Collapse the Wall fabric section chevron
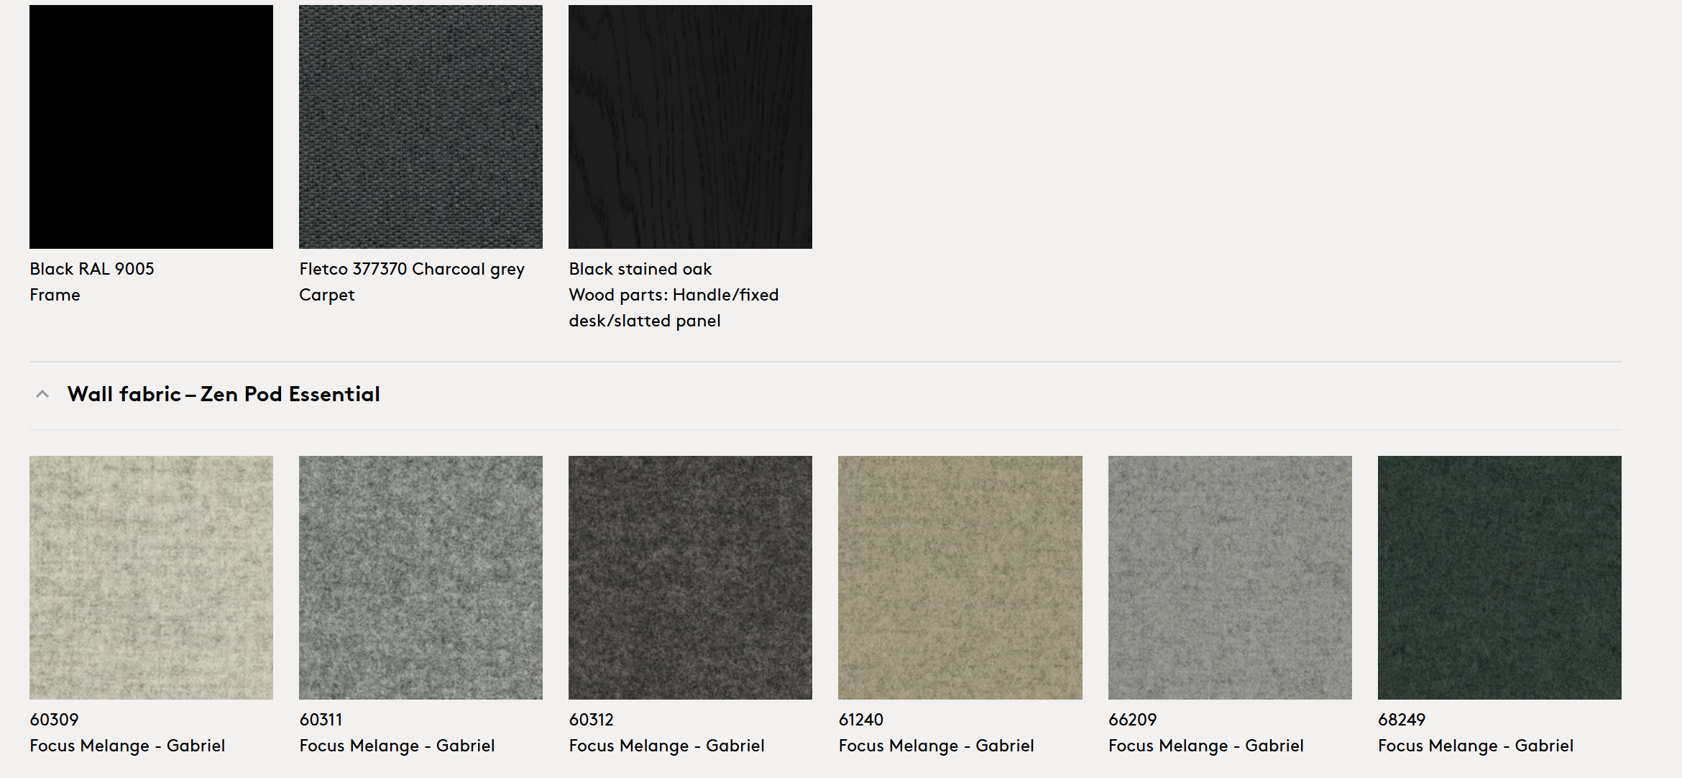 (x=42, y=394)
